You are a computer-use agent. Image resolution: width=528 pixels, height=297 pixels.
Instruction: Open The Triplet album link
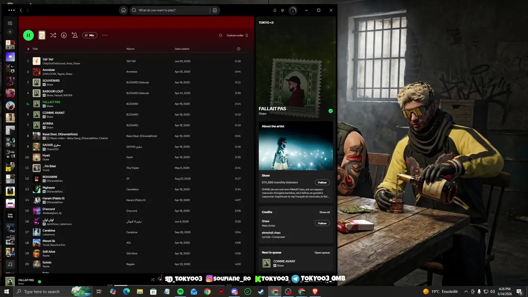click(x=132, y=168)
